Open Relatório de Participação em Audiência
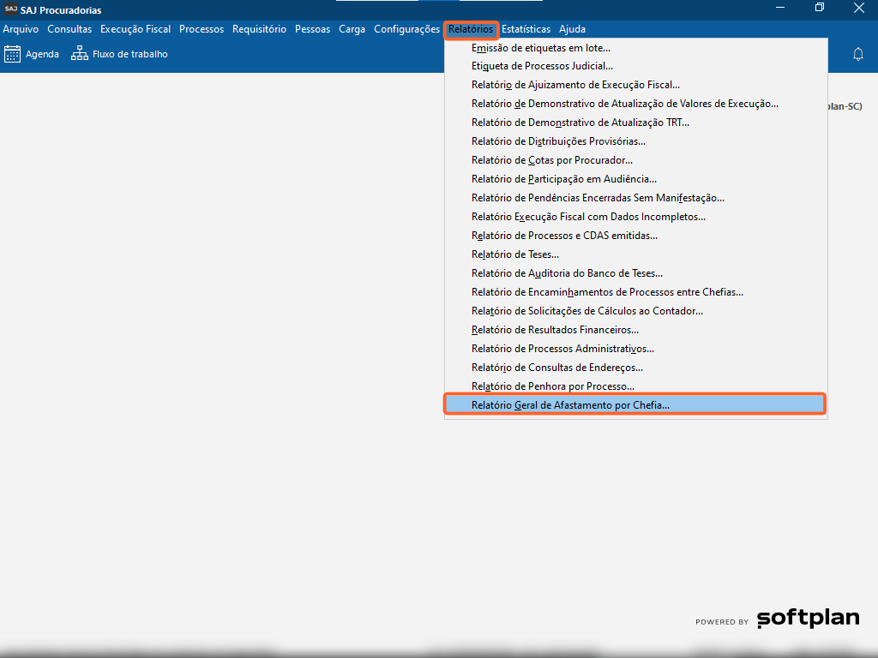Screen dimensions: 878x658 (563, 179)
